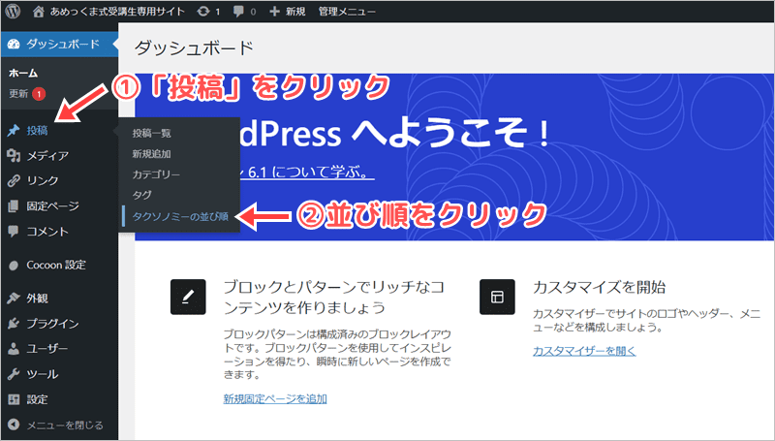775x441 pixels.
Task: Select the ツール wrench icon
Action: pos(14,374)
